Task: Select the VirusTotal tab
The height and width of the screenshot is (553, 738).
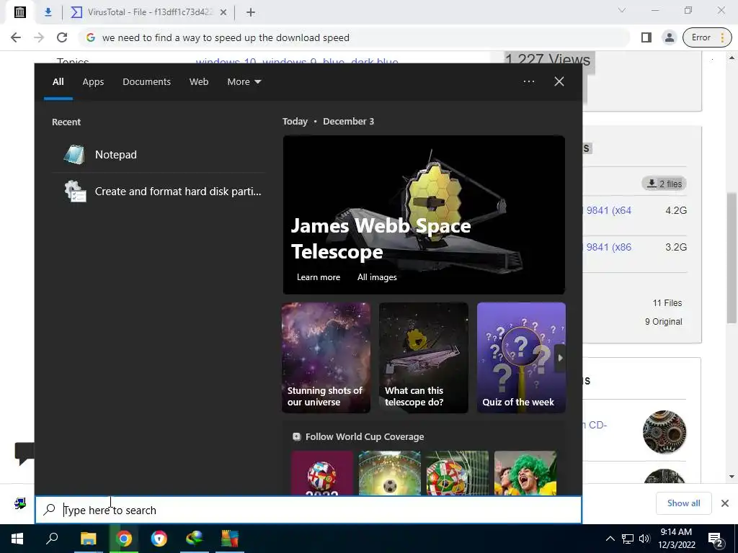Action: click(x=148, y=12)
